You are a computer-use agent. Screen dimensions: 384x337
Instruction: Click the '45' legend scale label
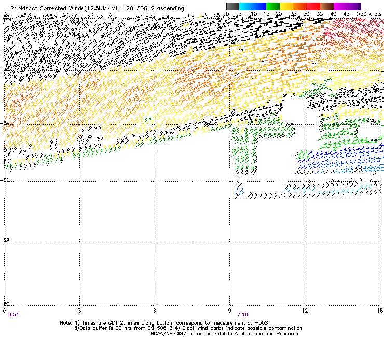pos(346,14)
